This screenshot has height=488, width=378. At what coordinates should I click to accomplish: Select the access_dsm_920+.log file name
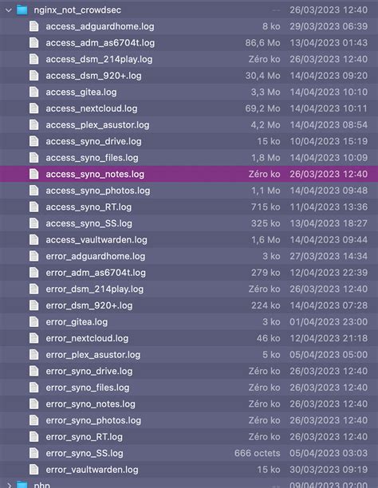click(x=94, y=76)
